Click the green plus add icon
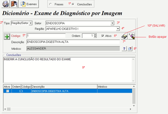This screenshot has height=114, width=168. pos(7,37)
